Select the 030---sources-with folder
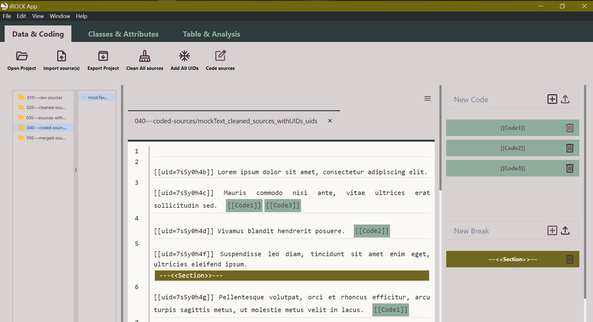The image size is (593, 322). pos(46,118)
